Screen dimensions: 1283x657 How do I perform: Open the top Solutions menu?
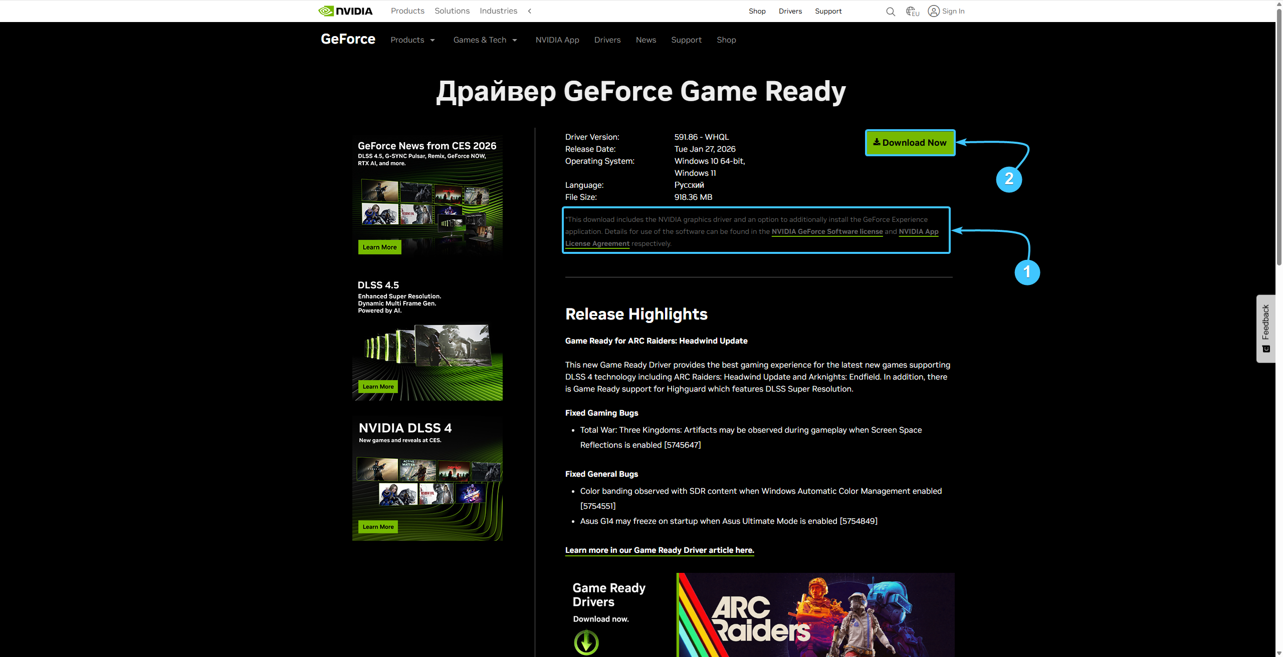pyautogui.click(x=452, y=11)
